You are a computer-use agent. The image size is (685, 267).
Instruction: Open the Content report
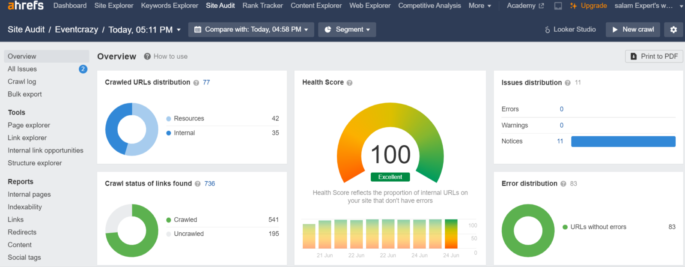tap(20, 245)
